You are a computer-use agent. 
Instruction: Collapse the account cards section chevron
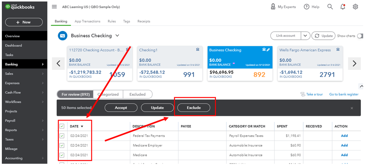tap(361, 86)
